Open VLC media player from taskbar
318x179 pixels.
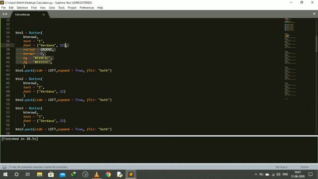pos(97,175)
